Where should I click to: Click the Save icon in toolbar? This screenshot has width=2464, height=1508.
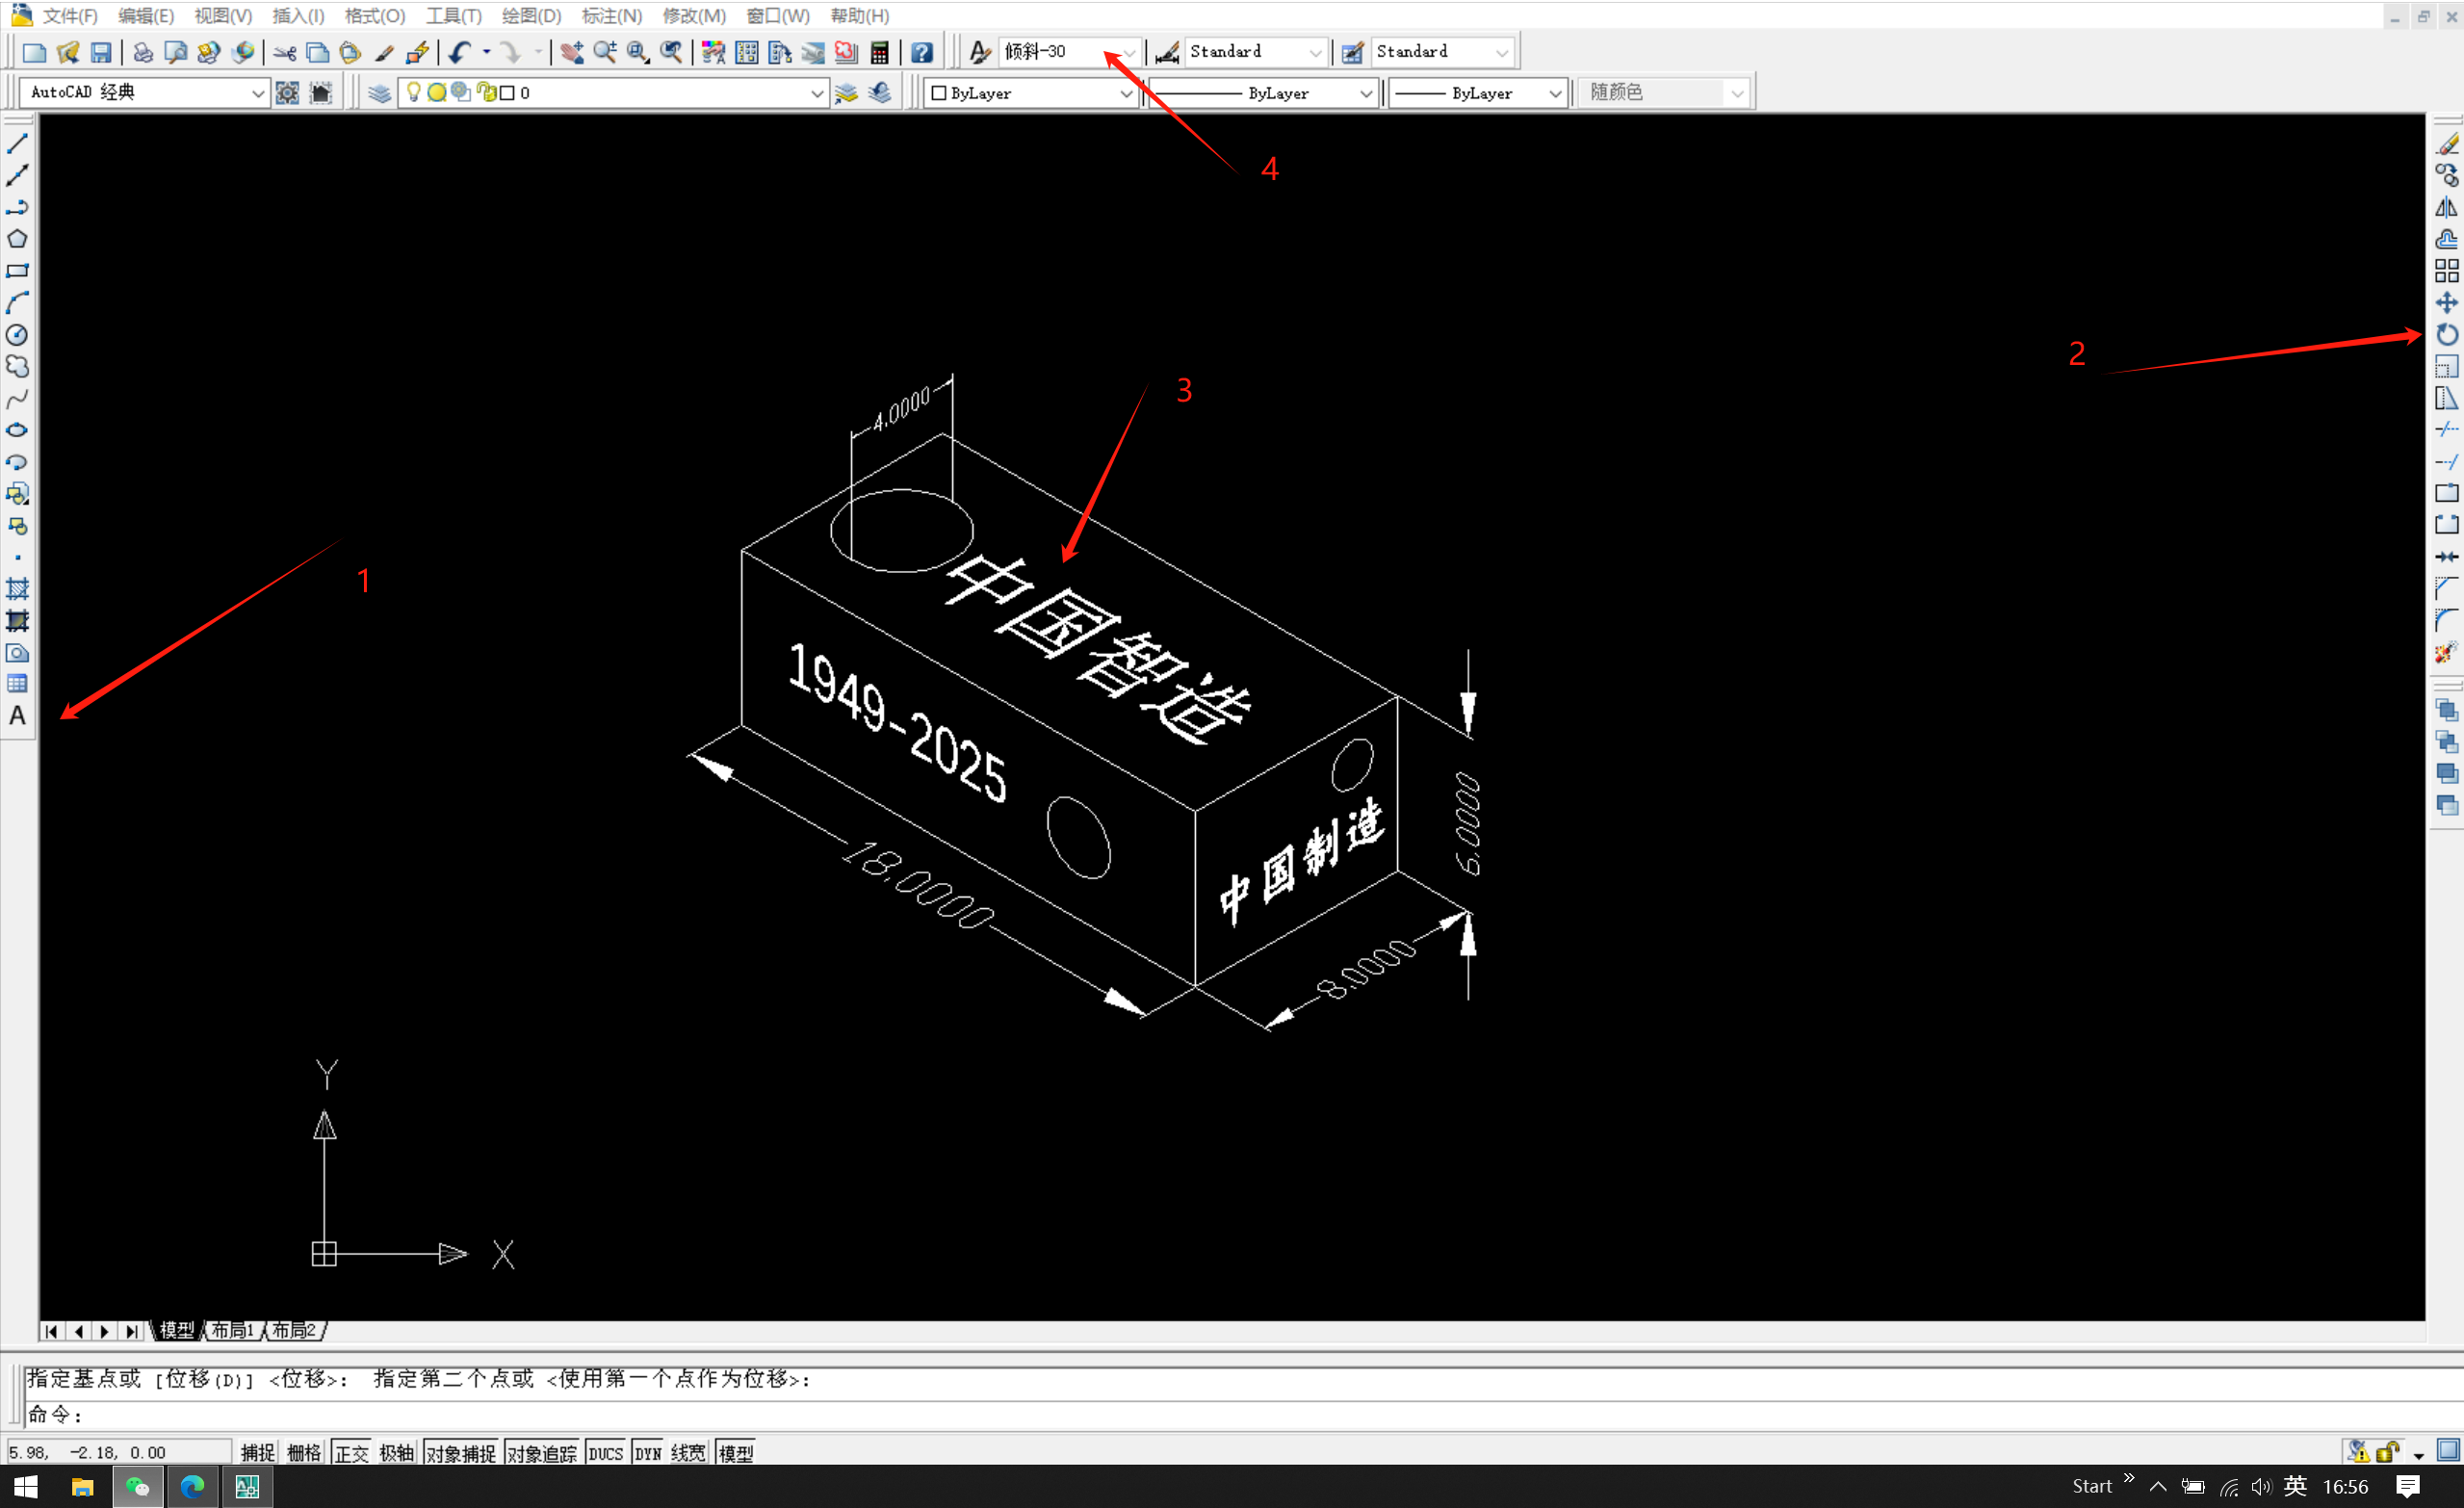click(x=101, y=52)
